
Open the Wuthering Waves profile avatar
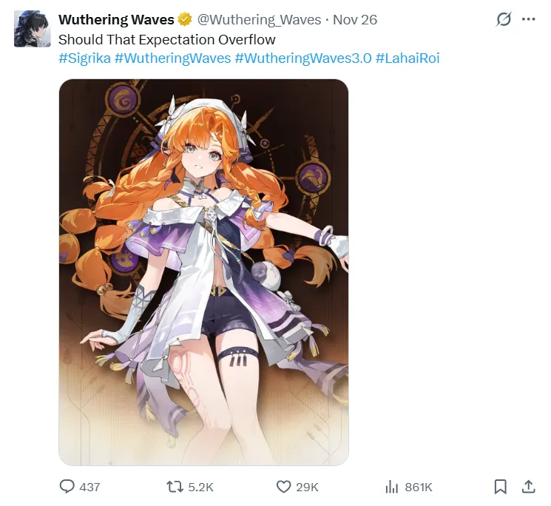33,29
